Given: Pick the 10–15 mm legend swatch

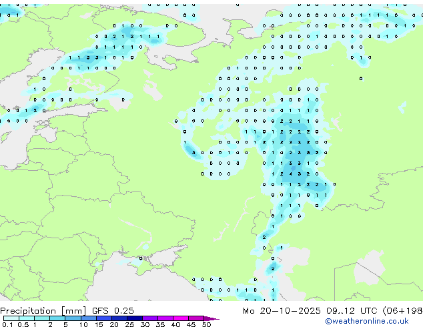Looking at the screenshot, I should click(88, 318).
